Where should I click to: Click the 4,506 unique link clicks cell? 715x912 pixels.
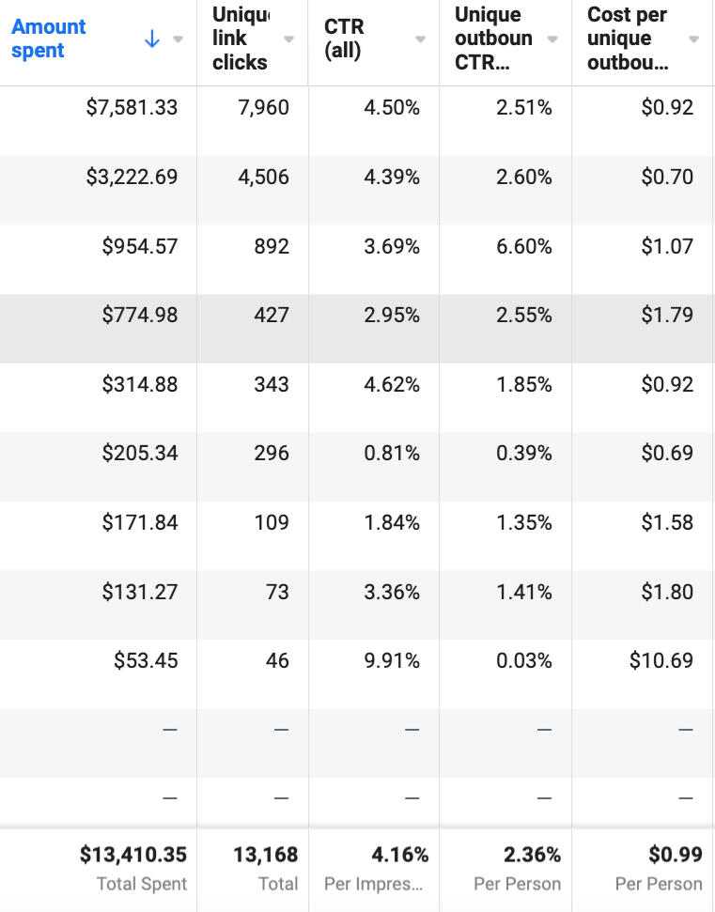(x=264, y=178)
